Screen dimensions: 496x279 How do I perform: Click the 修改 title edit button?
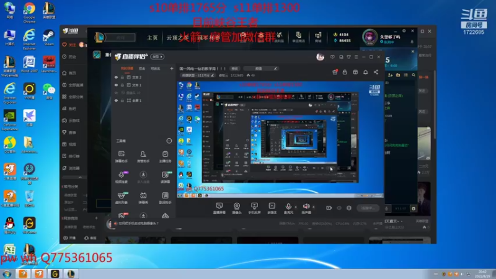(x=235, y=69)
